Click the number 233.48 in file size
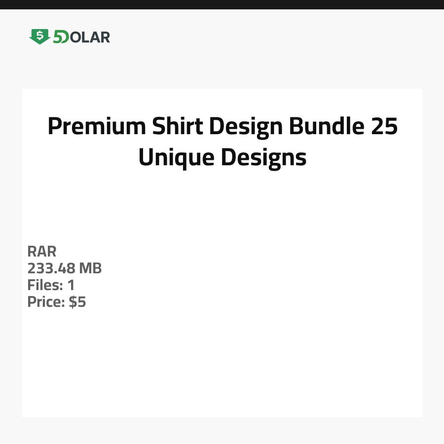Image resolution: width=444 pixels, height=444 pixels. (x=51, y=268)
